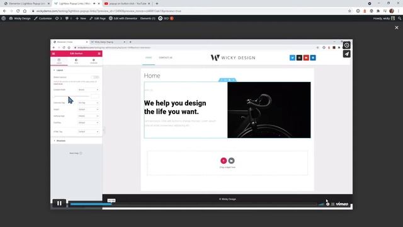The width and height of the screenshot is (403, 227).
Task: Reload the current page
Action: click(18, 11)
